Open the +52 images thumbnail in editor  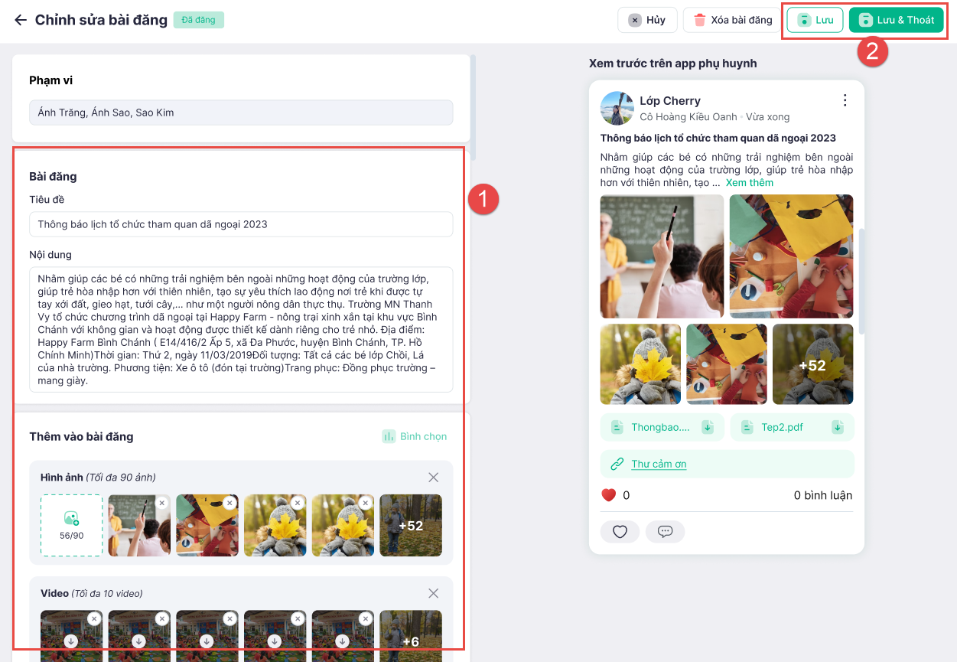pyautogui.click(x=411, y=525)
